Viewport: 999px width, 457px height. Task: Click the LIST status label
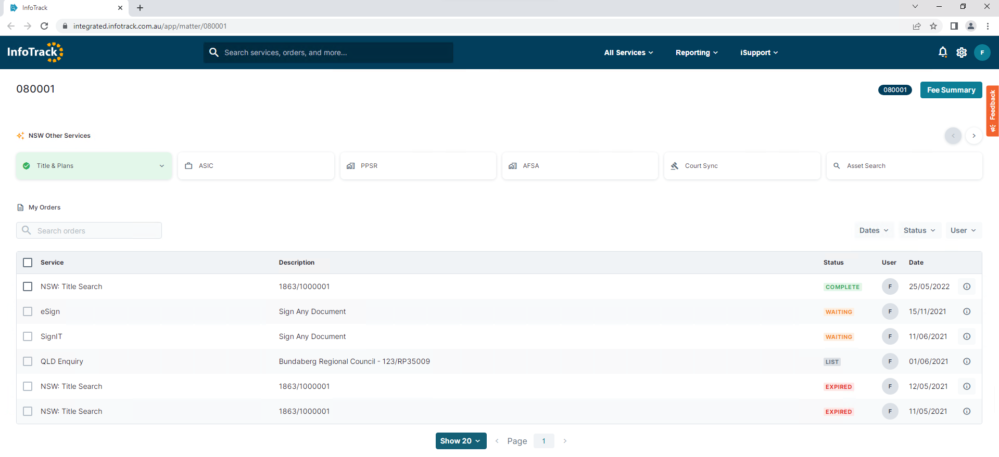[832, 362]
